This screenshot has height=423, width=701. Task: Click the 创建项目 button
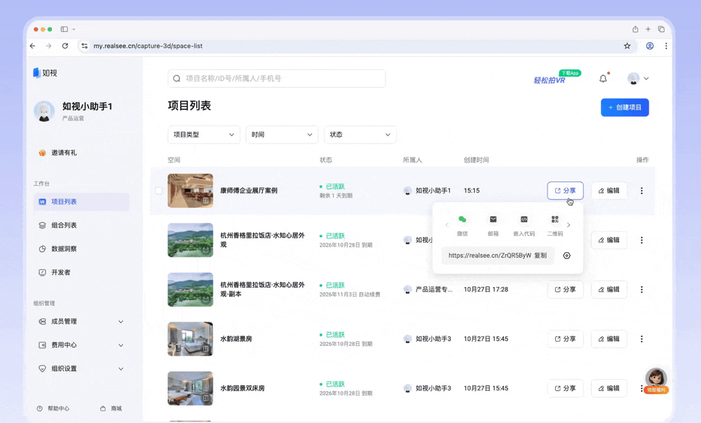point(624,107)
